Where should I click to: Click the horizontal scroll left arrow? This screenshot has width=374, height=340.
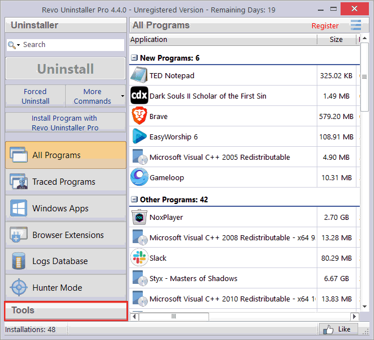tap(134, 316)
